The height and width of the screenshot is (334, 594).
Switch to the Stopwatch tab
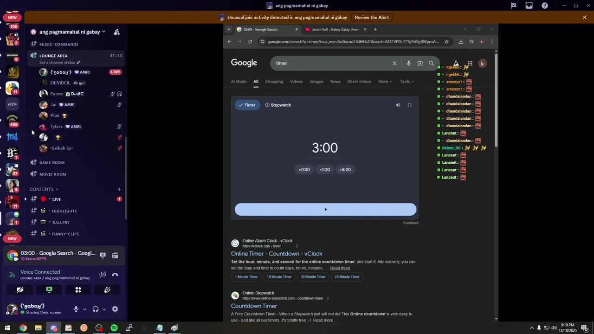278,105
